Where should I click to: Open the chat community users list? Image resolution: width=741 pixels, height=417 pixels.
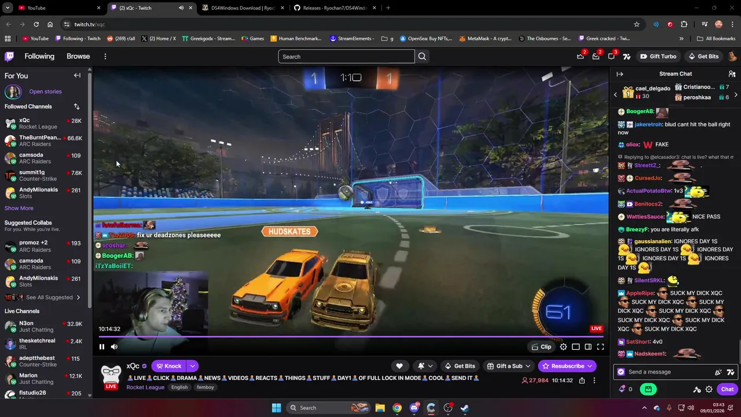click(732, 74)
